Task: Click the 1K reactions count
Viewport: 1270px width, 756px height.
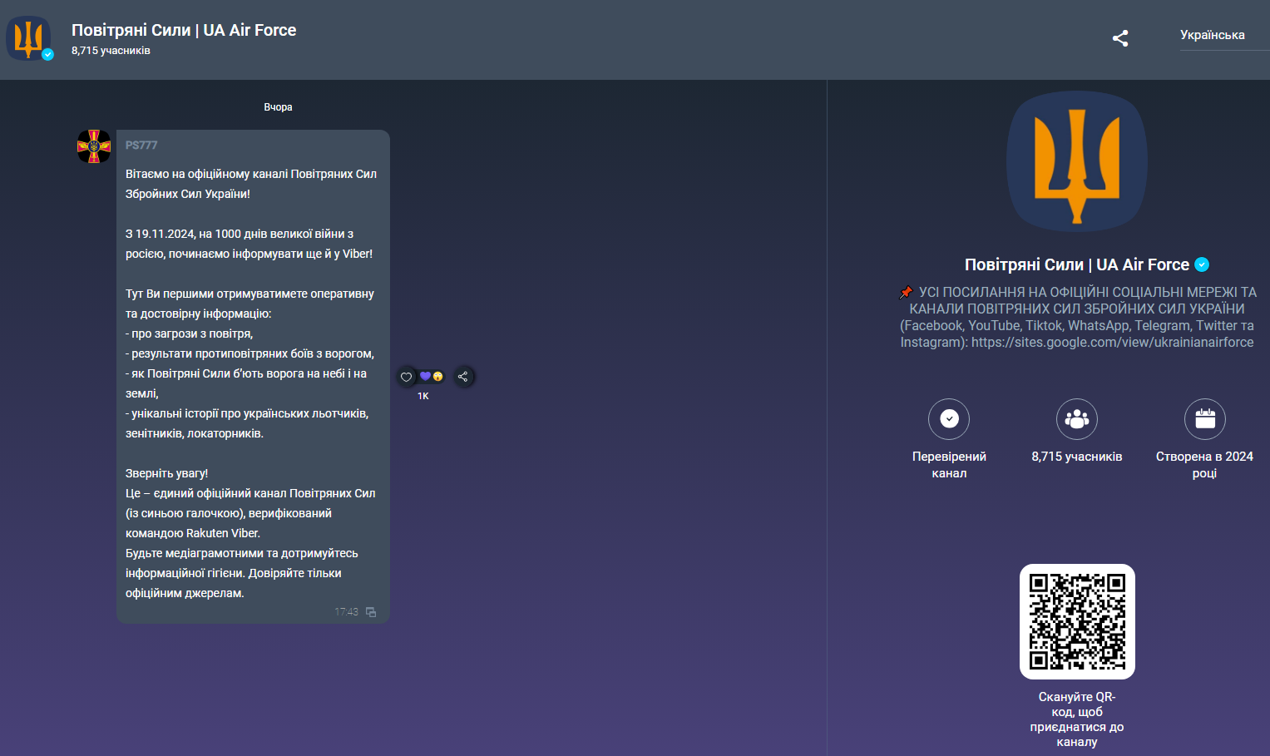Action: pyautogui.click(x=423, y=396)
